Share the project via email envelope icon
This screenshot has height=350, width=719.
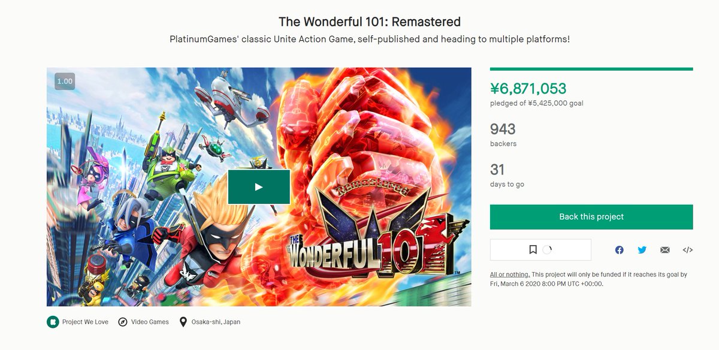click(x=665, y=250)
